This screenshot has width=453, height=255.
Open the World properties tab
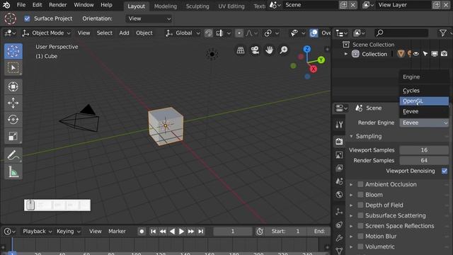tap(339, 195)
